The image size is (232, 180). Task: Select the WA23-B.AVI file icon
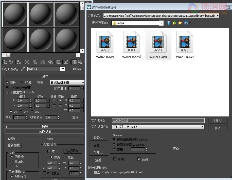point(185,42)
